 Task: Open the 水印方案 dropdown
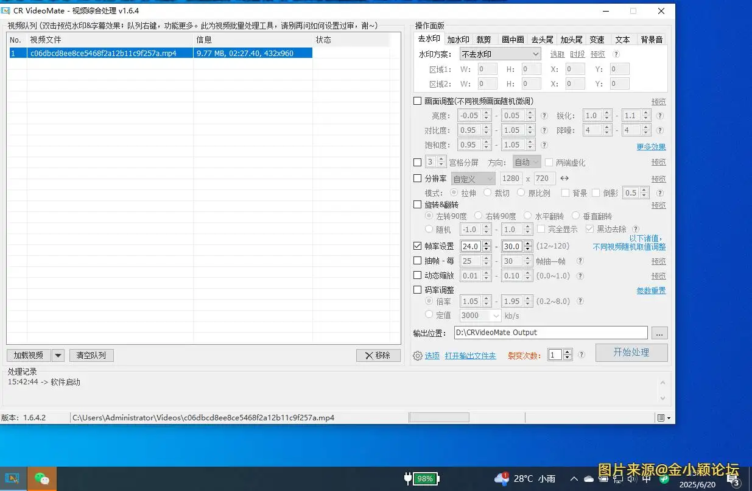(x=499, y=54)
